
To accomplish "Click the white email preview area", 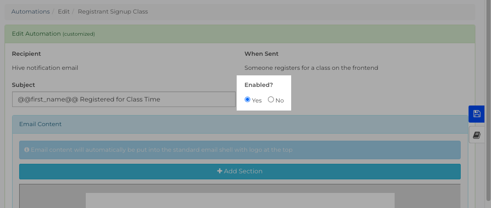I will (x=240, y=200).
